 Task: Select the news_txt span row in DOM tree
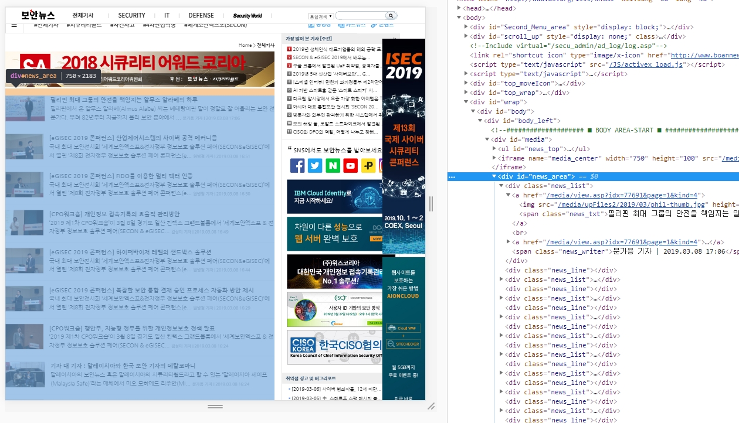(629, 214)
